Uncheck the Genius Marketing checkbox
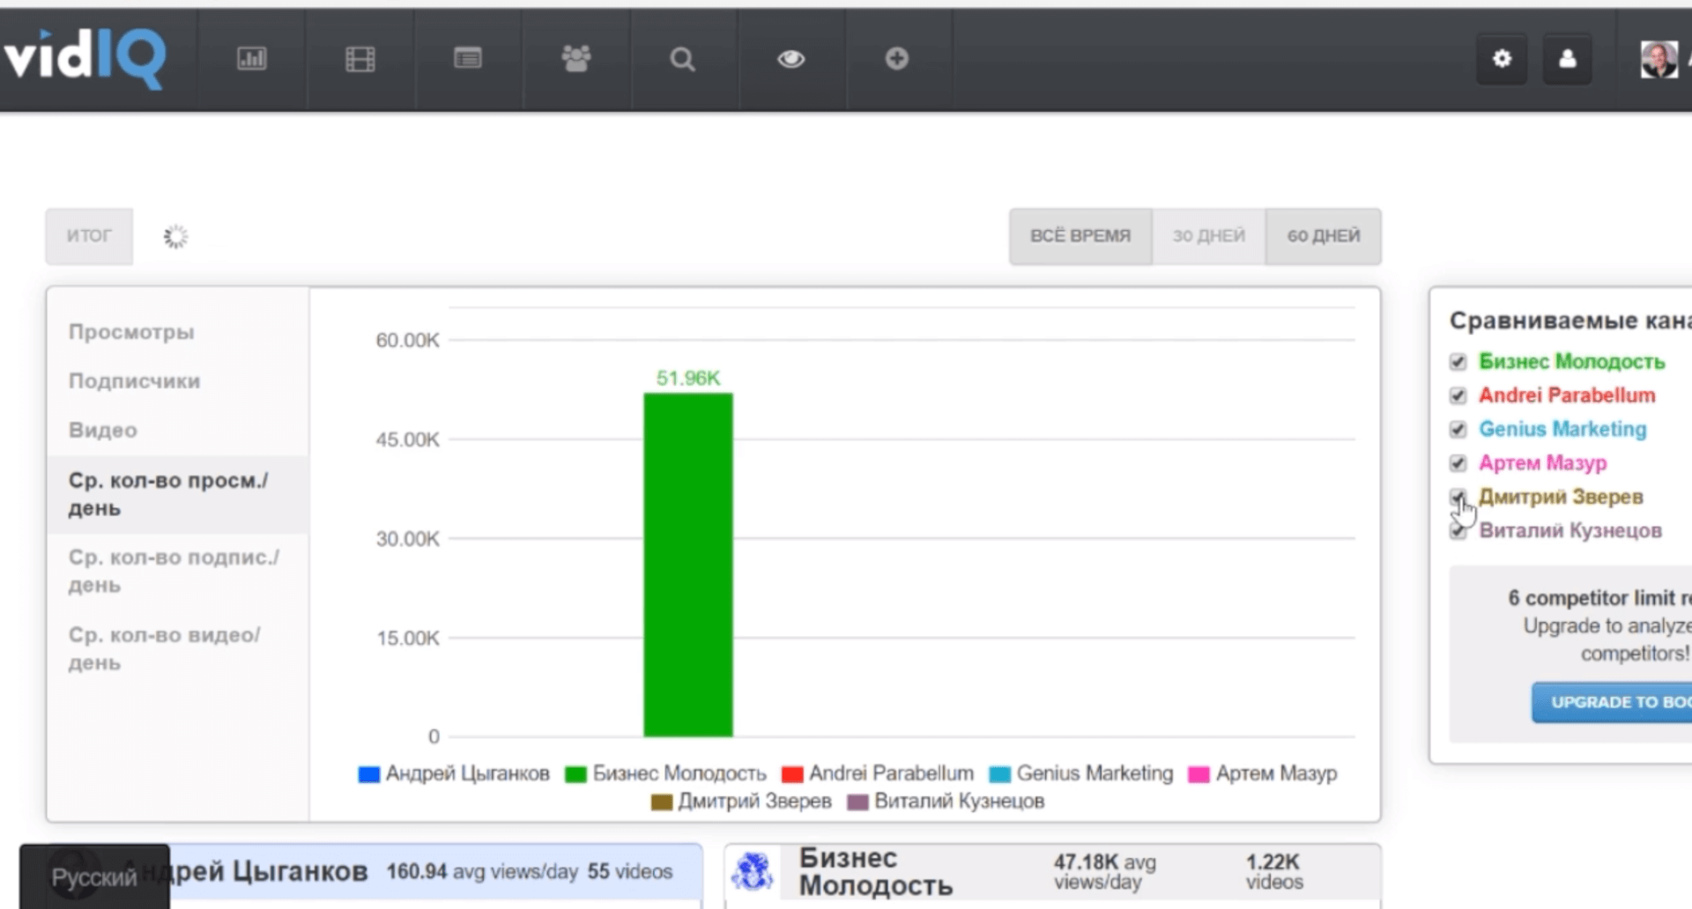The width and height of the screenshot is (1692, 909). [1458, 429]
